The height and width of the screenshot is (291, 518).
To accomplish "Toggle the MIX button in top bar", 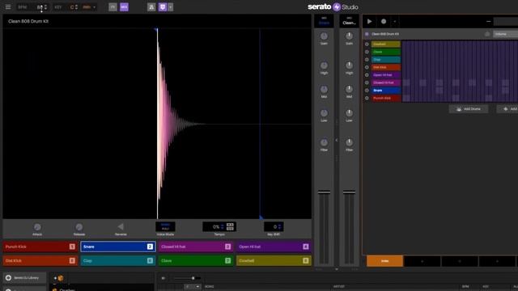I will point(124,7).
